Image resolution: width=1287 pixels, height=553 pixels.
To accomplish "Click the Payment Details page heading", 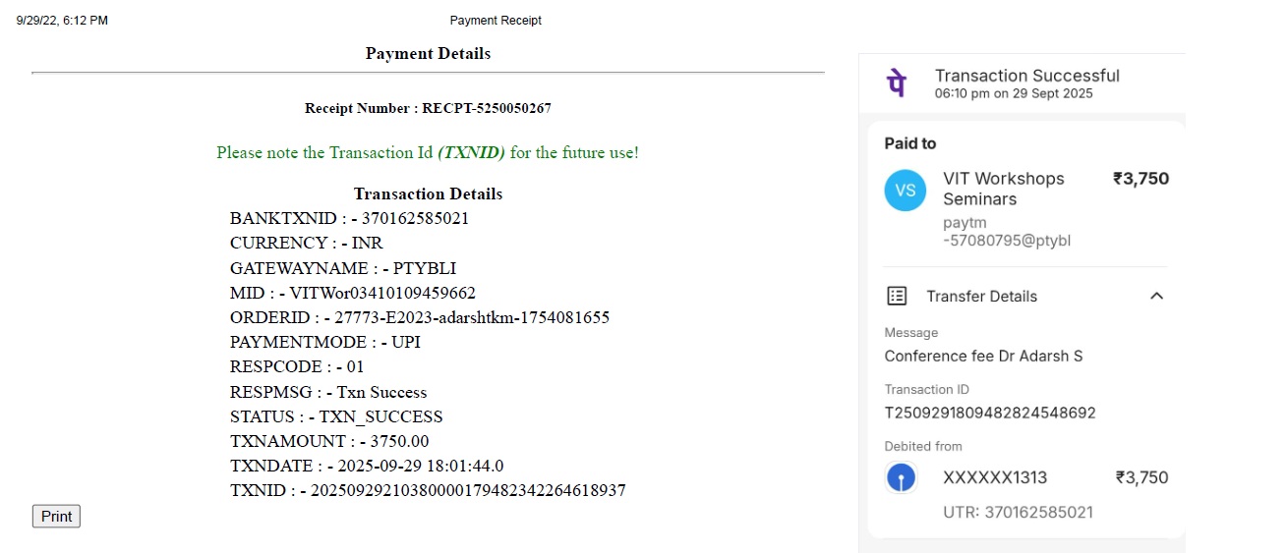I will tap(428, 53).
